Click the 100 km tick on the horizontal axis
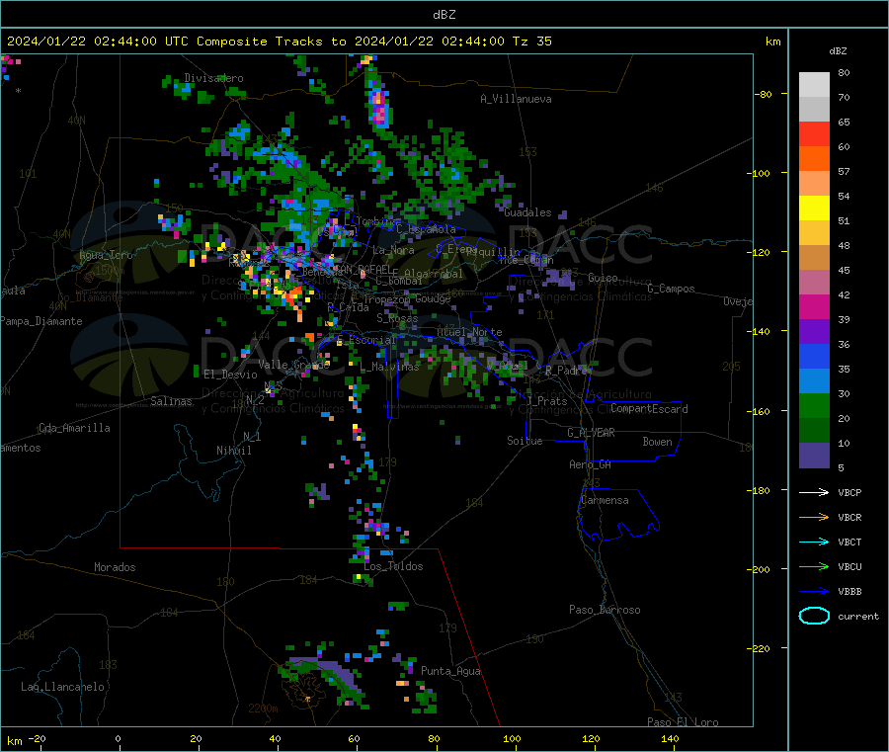The width and height of the screenshot is (889, 752). (x=512, y=738)
